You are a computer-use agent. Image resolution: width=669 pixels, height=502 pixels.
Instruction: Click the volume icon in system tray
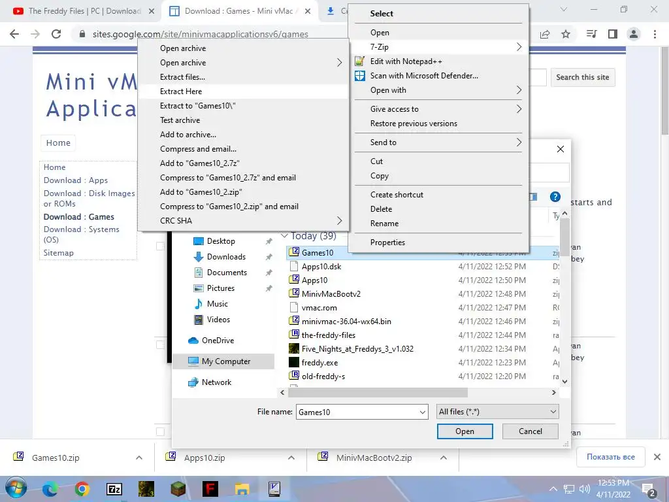[x=584, y=489]
